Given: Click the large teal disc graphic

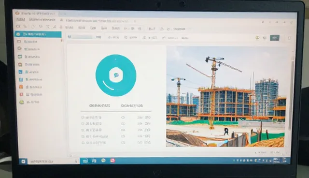Looking at the screenshot, I should pos(116,75).
